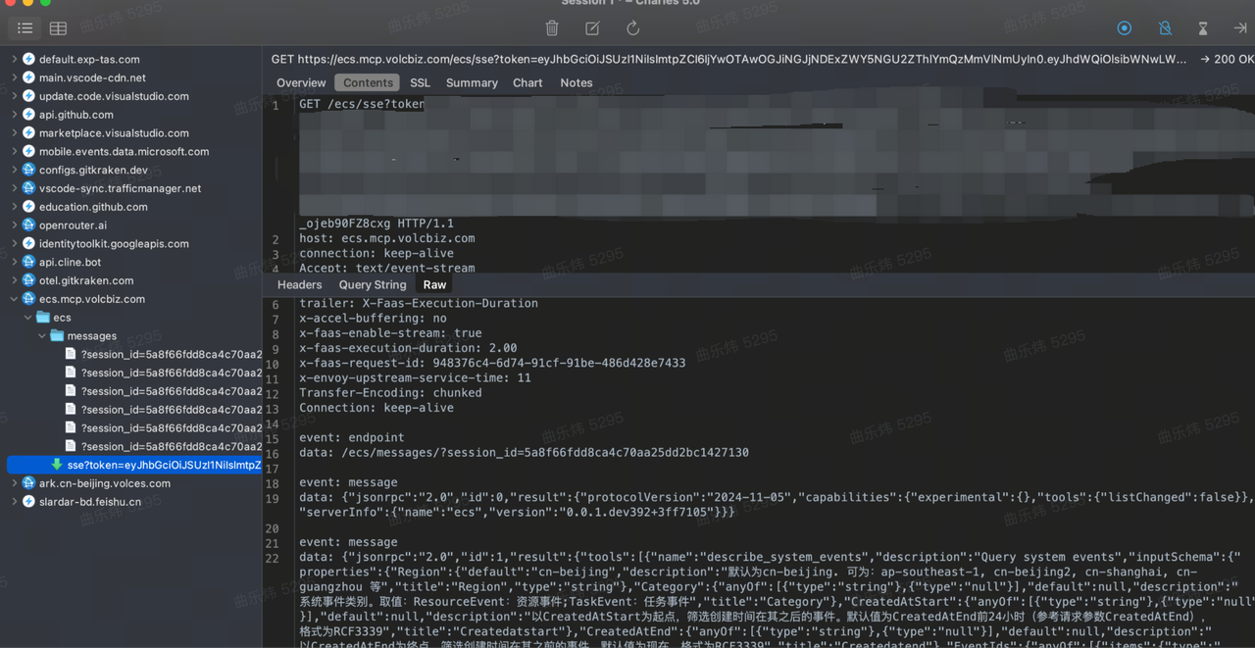Switch to Sequence table view

click(x=59, y=28)
